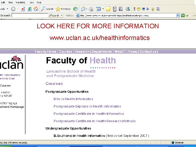Click the Internet zone globe icon
The image size is (196, 147).
click(x=173, y=142)
